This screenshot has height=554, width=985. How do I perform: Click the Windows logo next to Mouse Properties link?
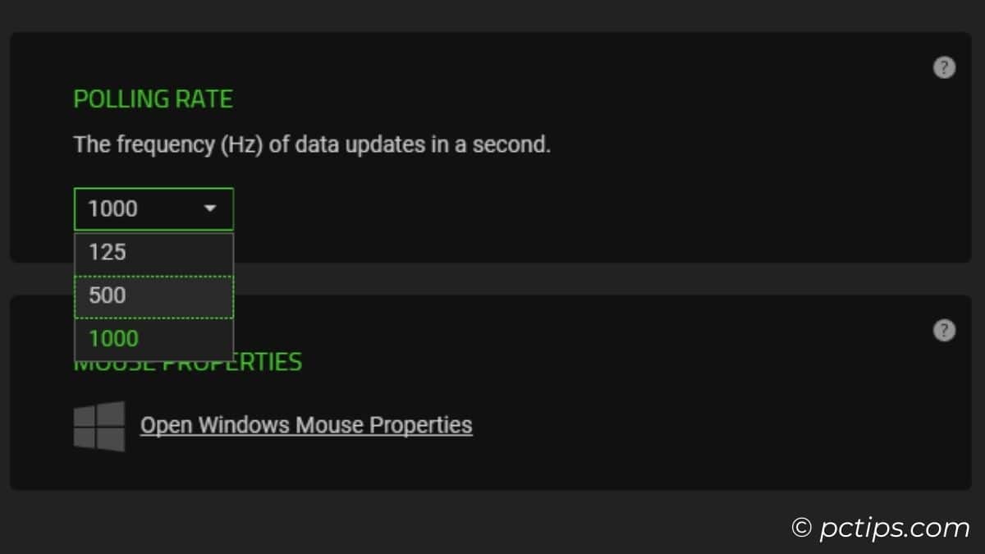click(99, 424)
